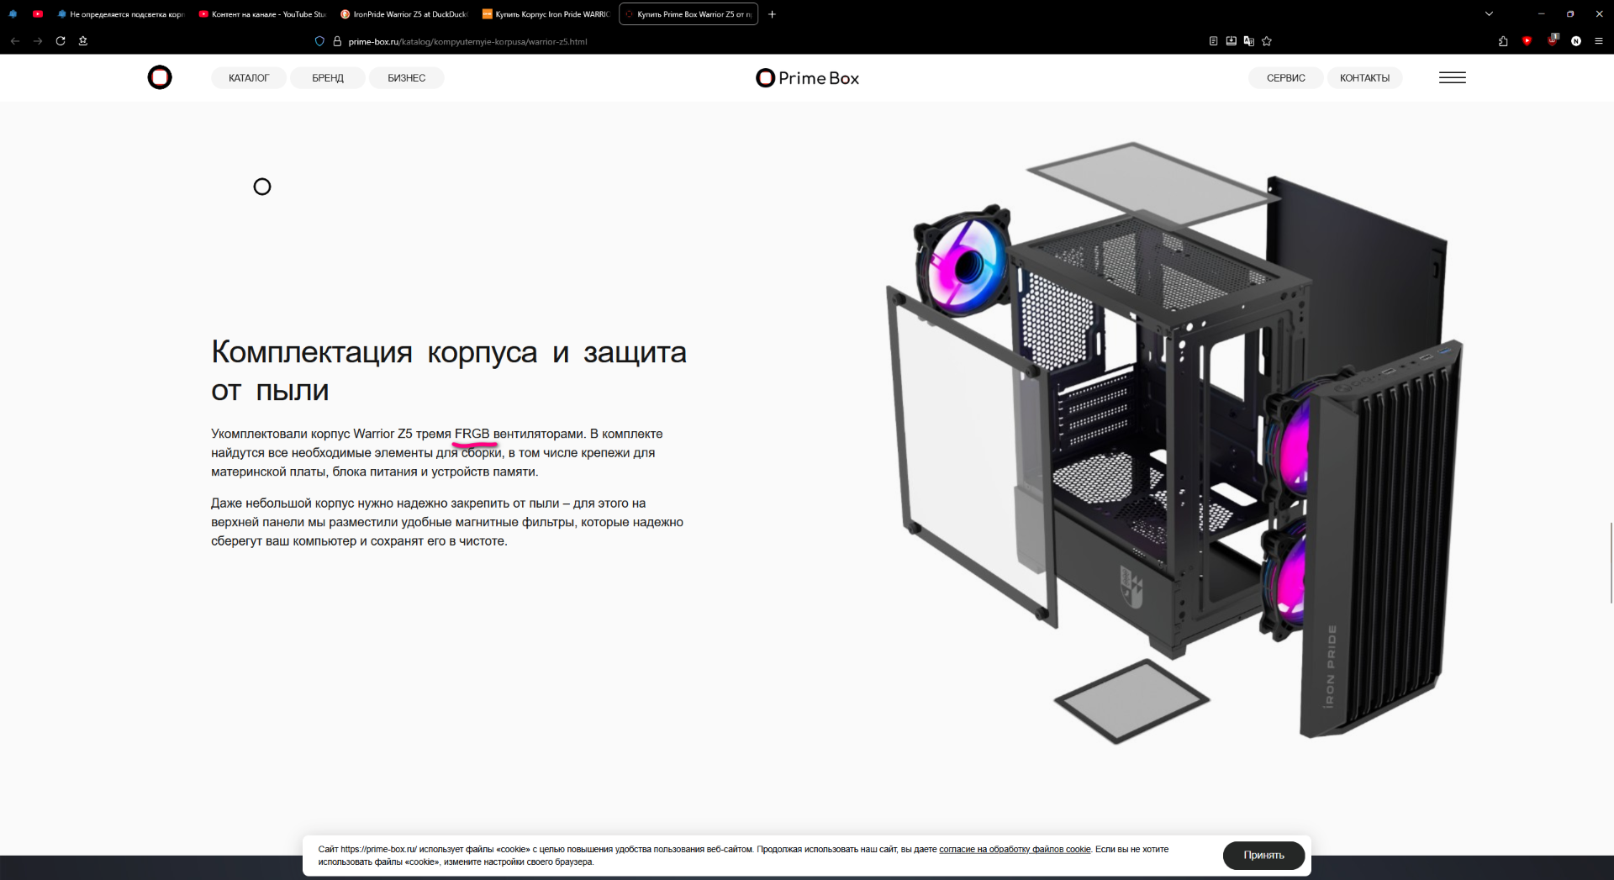Click the БИЗНЕС navigation item
The height and width of the screenshot is (880, 1614).
pos(407,77)
